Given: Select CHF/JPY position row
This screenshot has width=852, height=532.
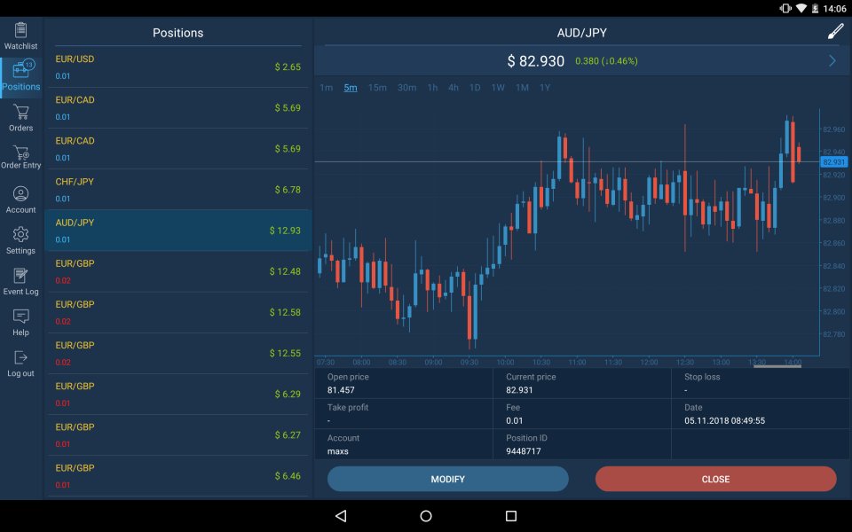Looking at the screenshot, I should [178, 190].
